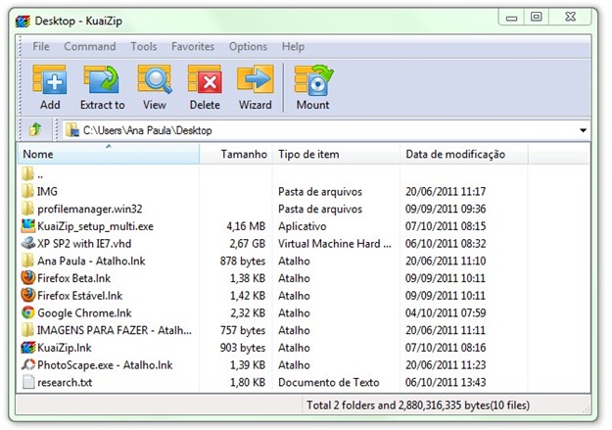This screenshot has width=612, height=430.
Task: Select the IMG folder icon
Action: coord(27,191)
